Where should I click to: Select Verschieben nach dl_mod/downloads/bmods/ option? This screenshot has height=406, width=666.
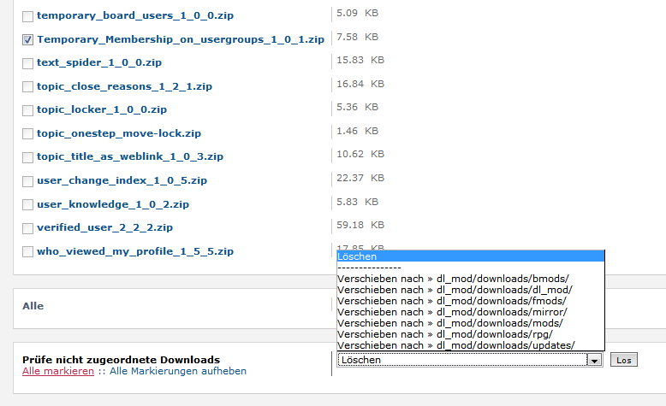click(453, 279)
